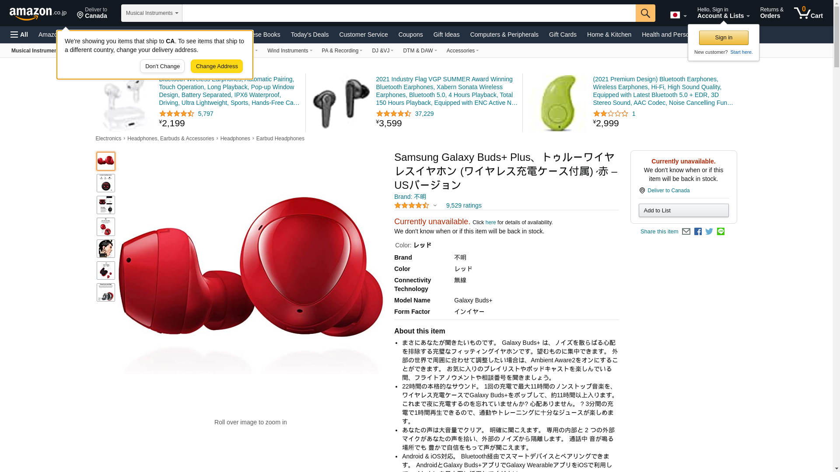Screen dimensions: 840x472
Task: Select the second product thumbnail image
Action: [x=106, y=183]
